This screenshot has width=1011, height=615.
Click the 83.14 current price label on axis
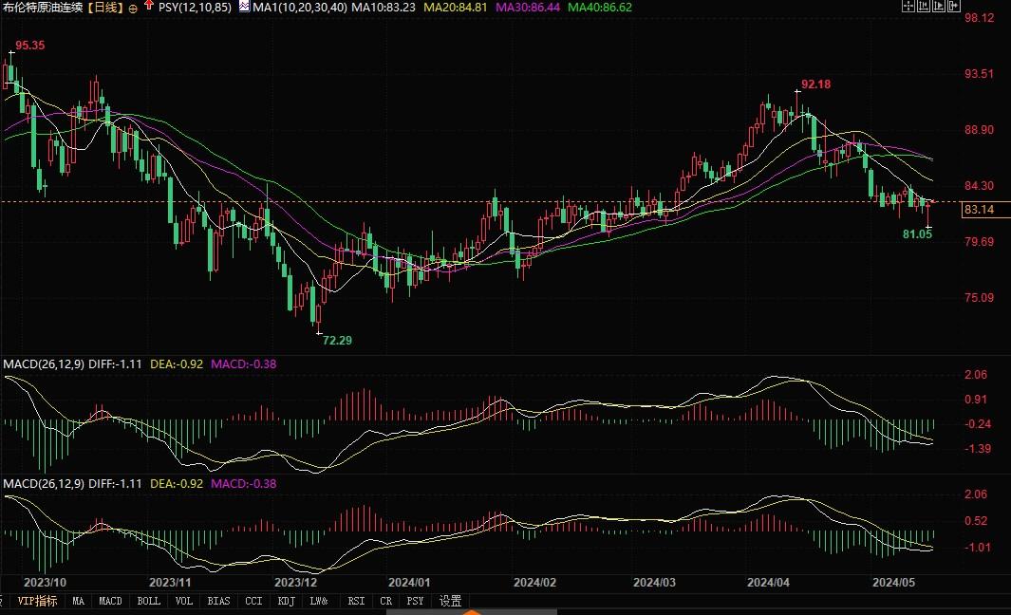978,210
